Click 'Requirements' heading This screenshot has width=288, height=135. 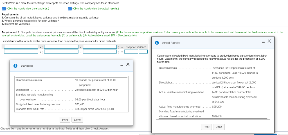10,15
